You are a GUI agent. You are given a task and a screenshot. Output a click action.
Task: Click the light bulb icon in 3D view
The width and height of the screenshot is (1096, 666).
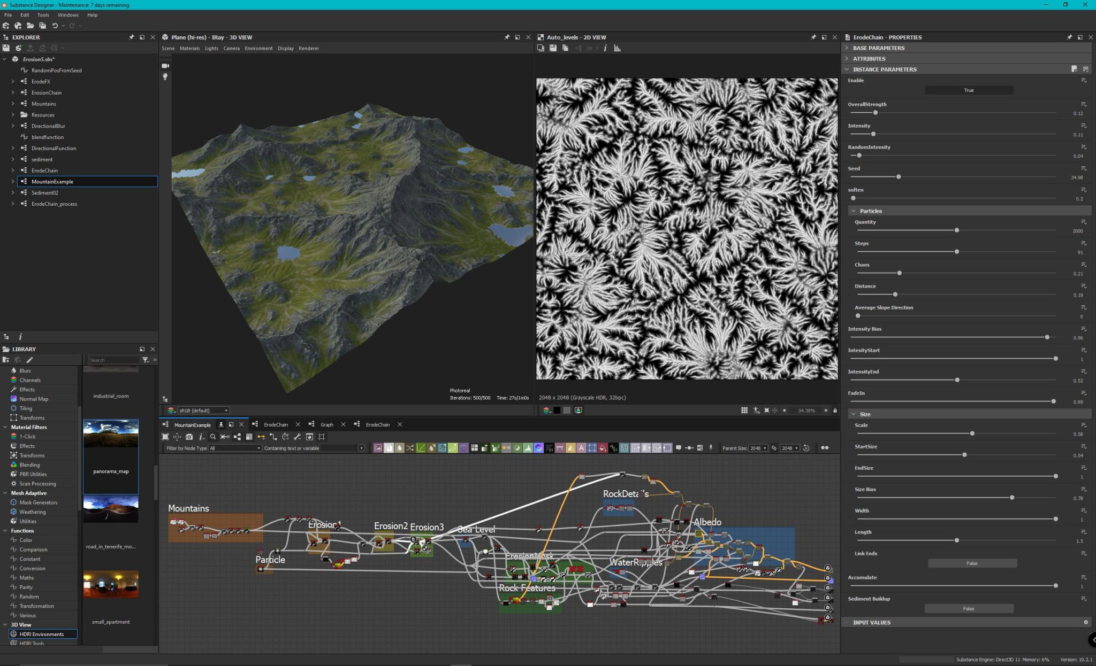tap(165, 77)
